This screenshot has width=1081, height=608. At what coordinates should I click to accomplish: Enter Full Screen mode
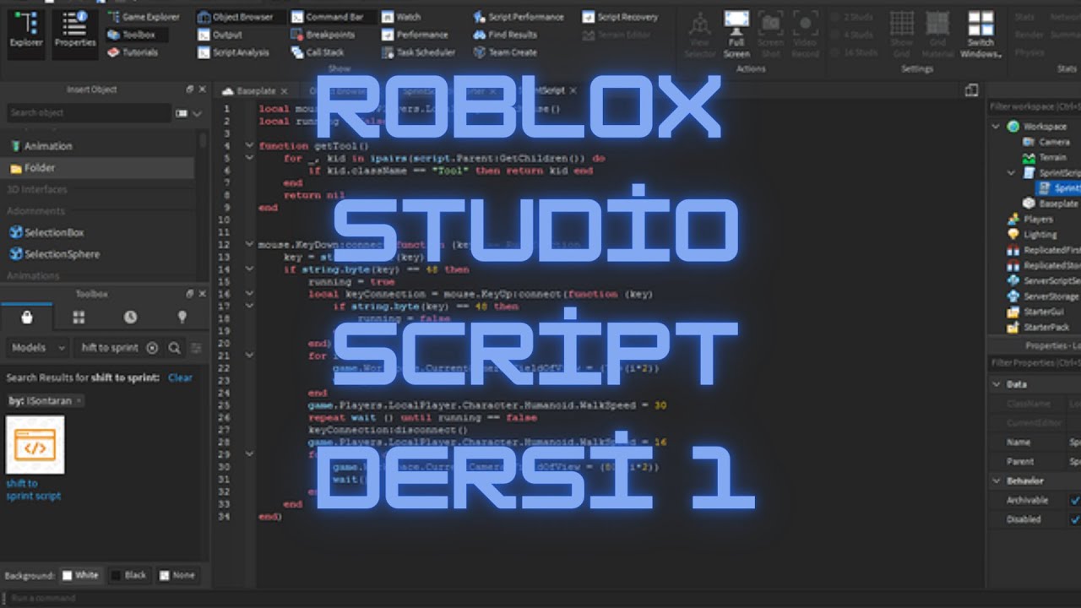coord(736,35)
